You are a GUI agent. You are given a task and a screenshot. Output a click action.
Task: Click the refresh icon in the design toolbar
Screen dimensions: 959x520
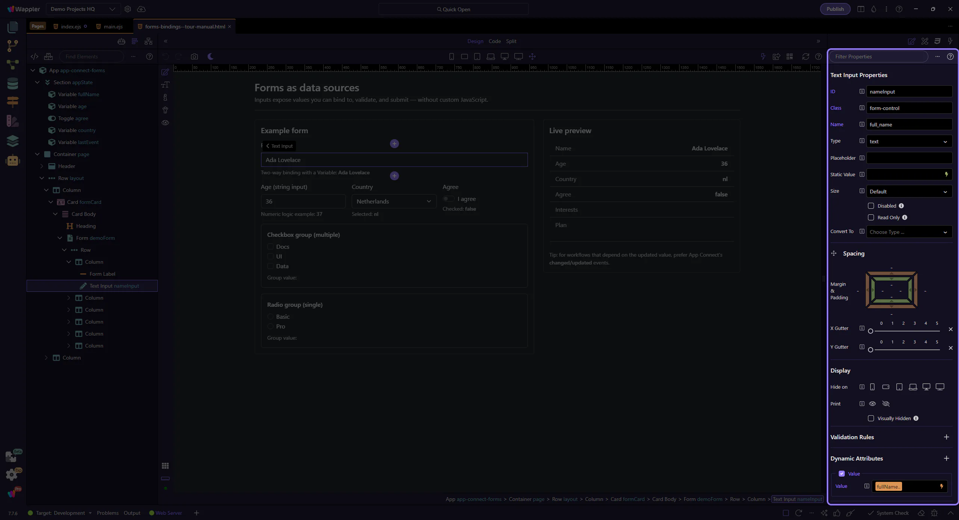pyautogui.click(x=805, y=56)
